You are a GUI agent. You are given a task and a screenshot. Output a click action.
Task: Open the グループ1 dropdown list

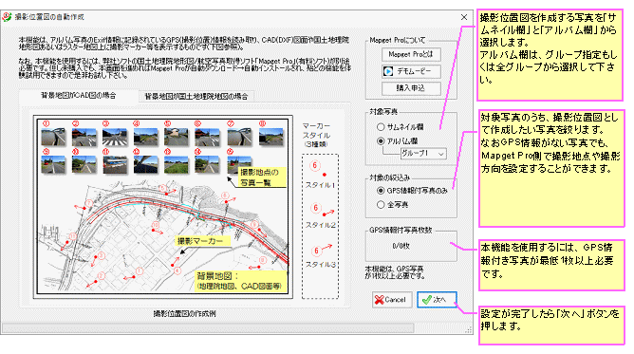[x=423, y=154]
